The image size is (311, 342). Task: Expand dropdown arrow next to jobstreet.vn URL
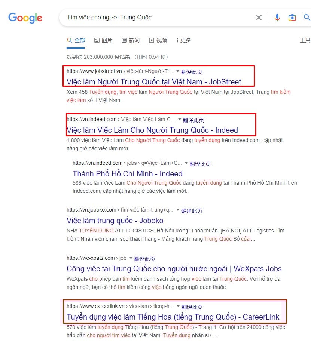click(x=177, y=71)
